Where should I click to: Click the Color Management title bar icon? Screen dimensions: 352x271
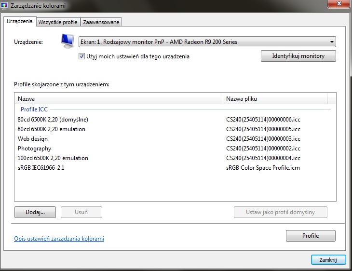(5, 5)
